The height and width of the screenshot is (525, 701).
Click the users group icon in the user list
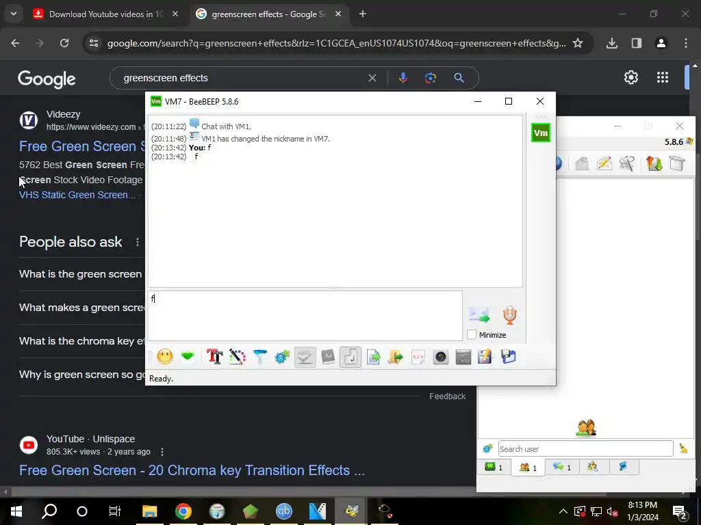tap(586, 428)
